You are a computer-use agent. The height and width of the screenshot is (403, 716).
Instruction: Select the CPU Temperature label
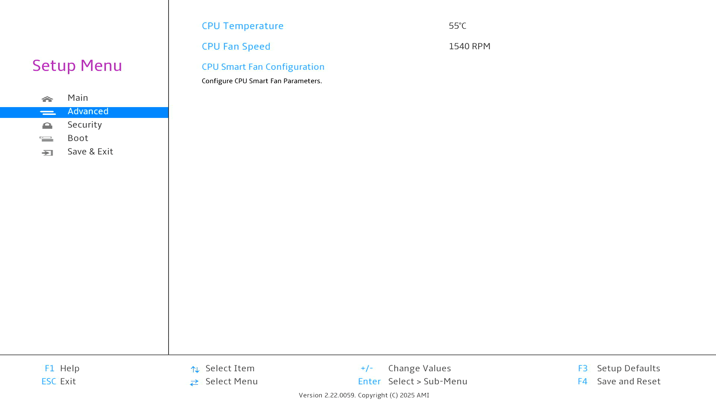pyautogui.click(x=242, y=26)
